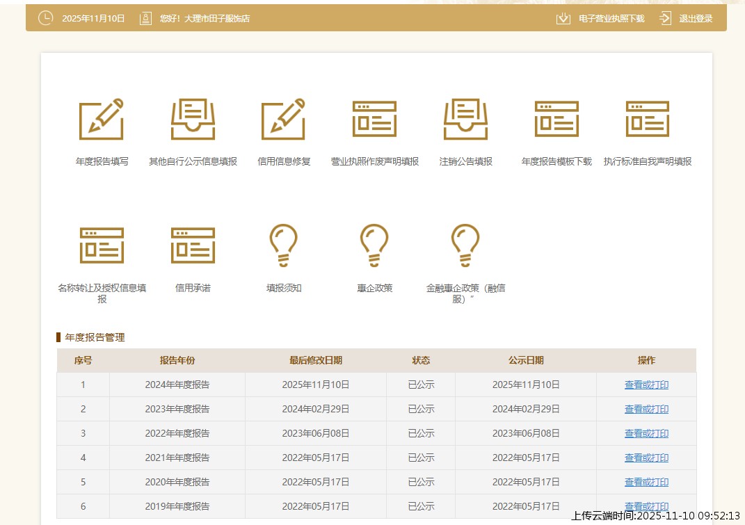Open the 执行标准自我声明填报 icon

coord(648,119)
